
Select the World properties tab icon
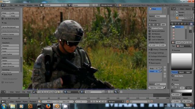pyautogui.click(x=179, y=24)
